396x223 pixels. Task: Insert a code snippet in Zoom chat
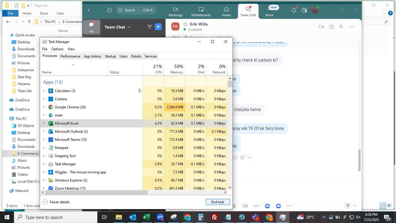(x=256, y=206)
